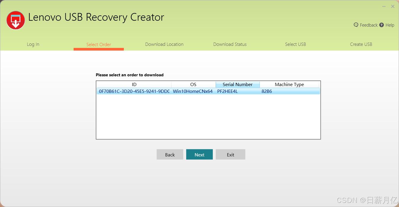Open the Help link
Viewport: 399px width, 207px height.
(x=390, y=25)
